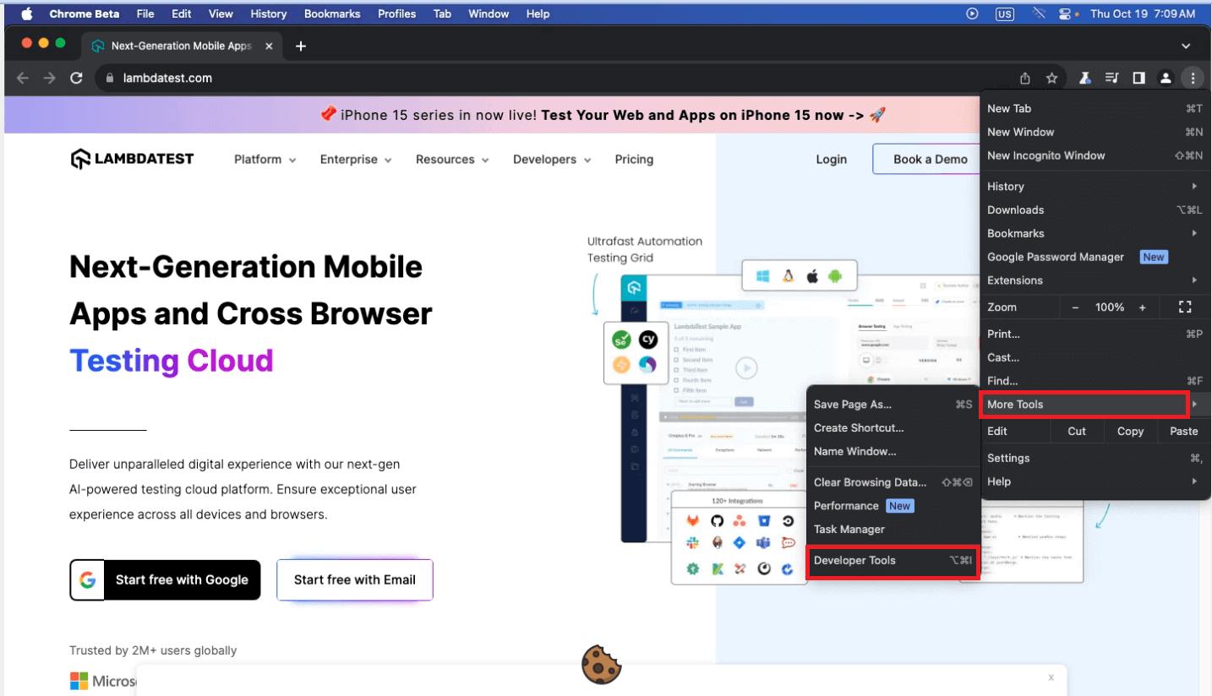Click the Book a Demo button
The width and height of the screenshot is (1212, 696).
(x=925, y=159)
